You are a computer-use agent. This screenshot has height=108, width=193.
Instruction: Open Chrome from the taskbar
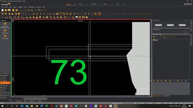37,106
